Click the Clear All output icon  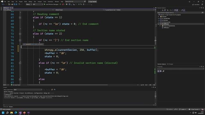point(52,90)
